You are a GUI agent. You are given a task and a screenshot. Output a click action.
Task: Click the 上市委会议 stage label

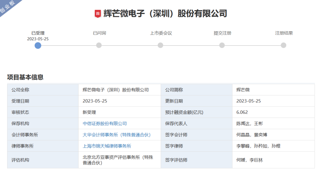161,33
